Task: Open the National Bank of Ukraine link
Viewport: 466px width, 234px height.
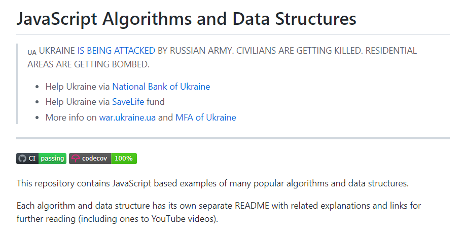Action: click(x=161, y=87)
